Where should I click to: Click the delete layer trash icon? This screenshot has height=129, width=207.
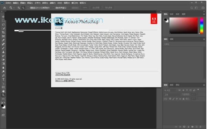200,127
